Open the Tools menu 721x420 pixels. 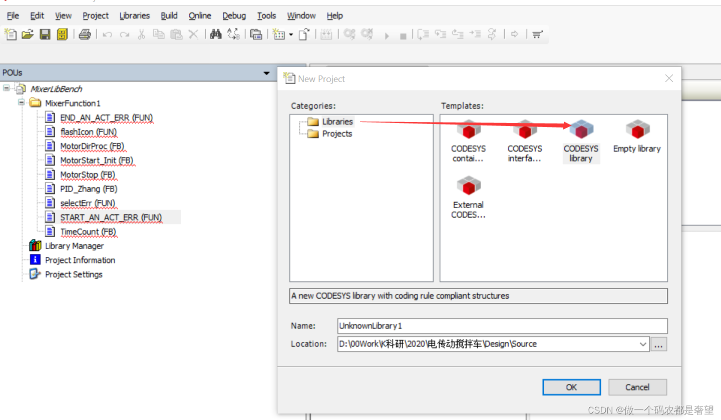pos(266,15)
